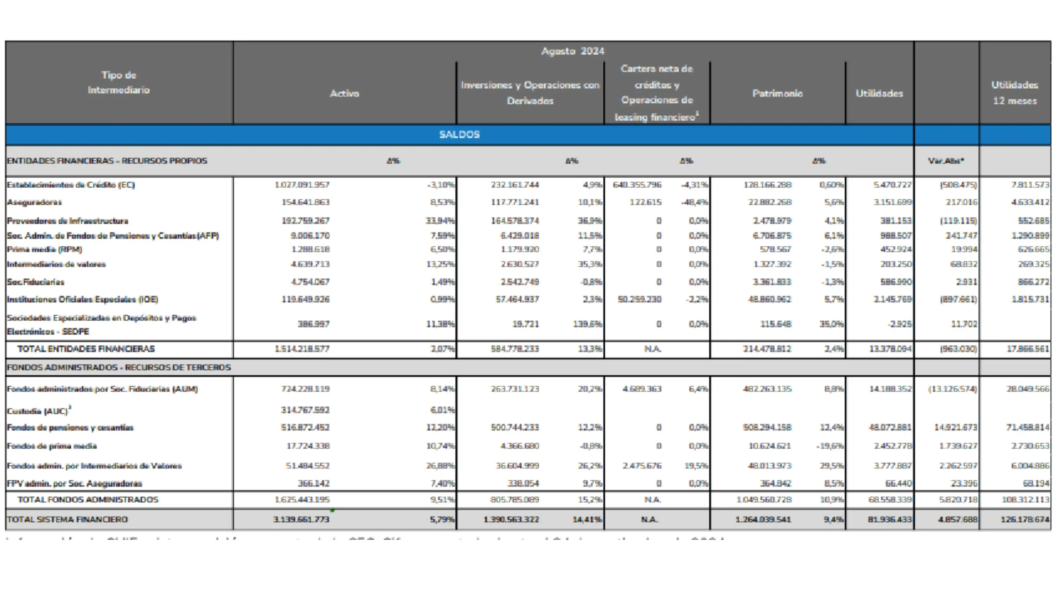Screen dimensions: 1058x595
Task: Select 'Fondos admin. por Intermediarios de Valores' label
Action: tap(94, 466)
